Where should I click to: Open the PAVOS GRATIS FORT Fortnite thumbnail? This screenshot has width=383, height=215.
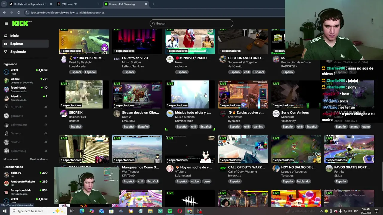click(349, 149)
